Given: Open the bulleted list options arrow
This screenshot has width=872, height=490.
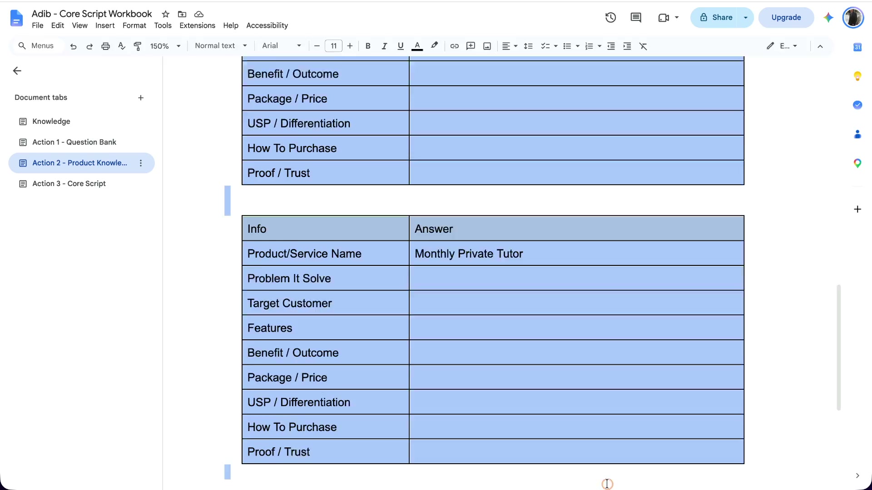Looking at the screenshot, I should point(578,46).
